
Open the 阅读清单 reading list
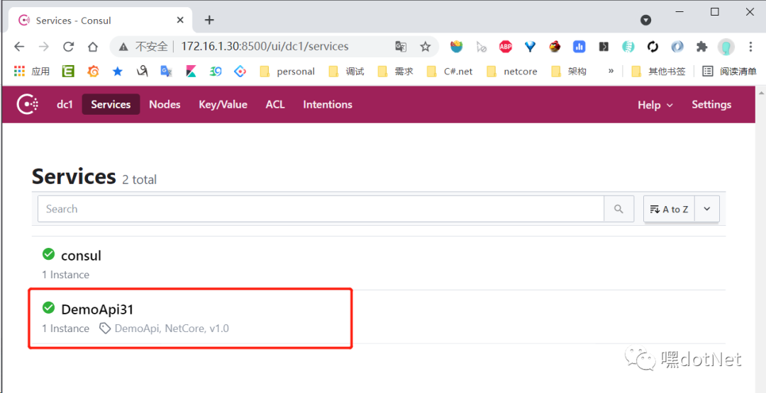729,72
